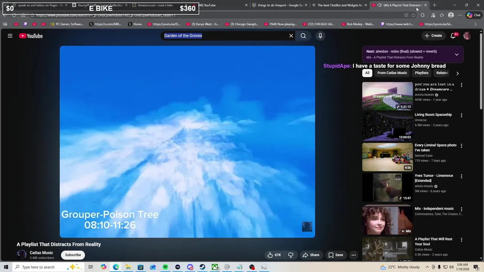Screen dimensions: 484x272
Task: Open the YouTube account avatar menu
Action: (467, 36)
